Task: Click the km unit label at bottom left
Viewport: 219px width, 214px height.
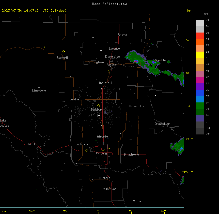Action: [4, 211]
